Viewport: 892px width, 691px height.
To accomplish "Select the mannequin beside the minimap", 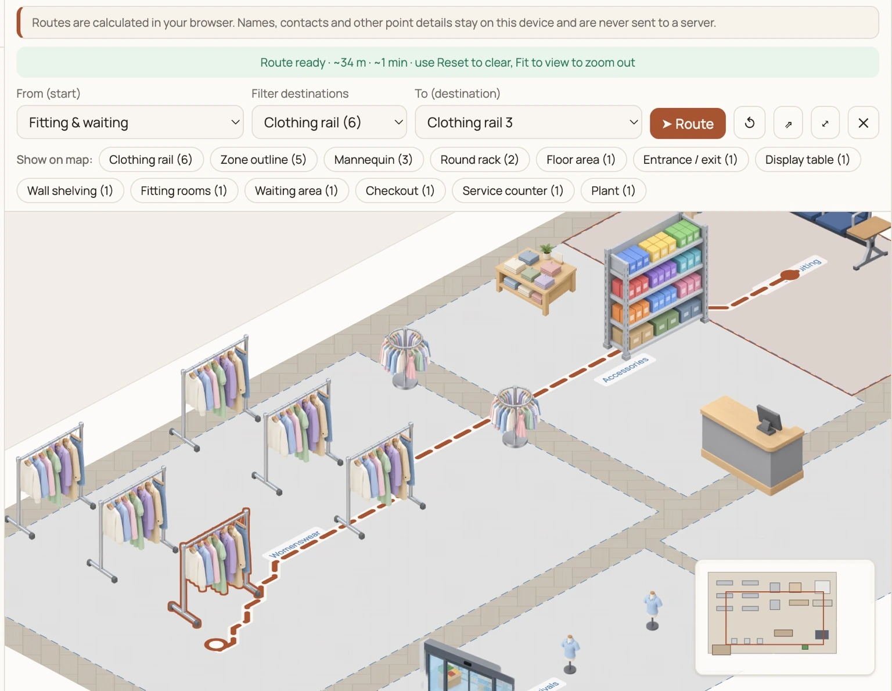I will point(653,611).
